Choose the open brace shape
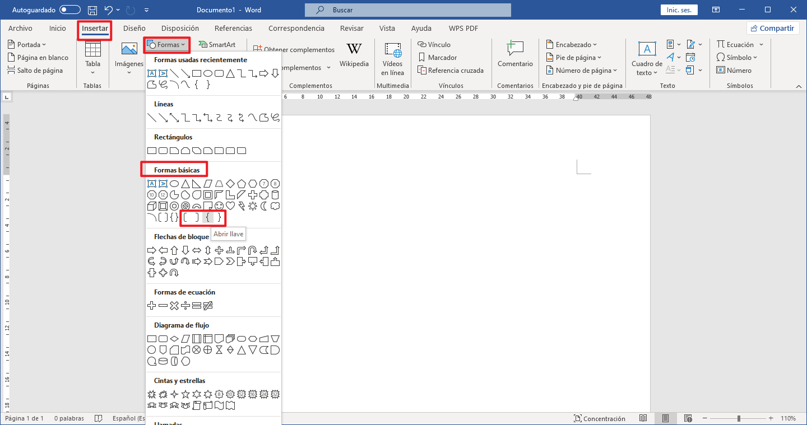The width and height of the screenshot is (807, 425). point(208,217)
